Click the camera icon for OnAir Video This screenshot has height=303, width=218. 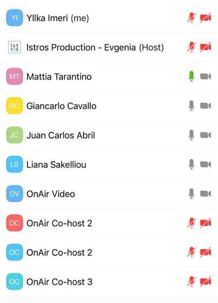(x=205, y=194)
